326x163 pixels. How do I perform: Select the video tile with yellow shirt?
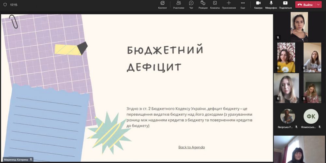pyautogui.click(x=286, y=57)
